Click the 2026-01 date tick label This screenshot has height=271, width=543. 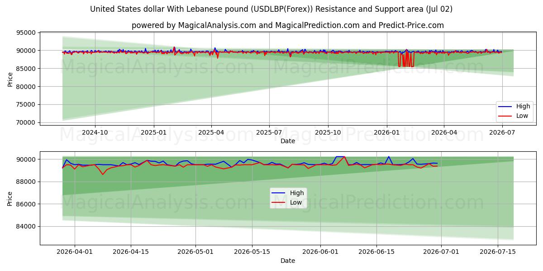(386, 132)
